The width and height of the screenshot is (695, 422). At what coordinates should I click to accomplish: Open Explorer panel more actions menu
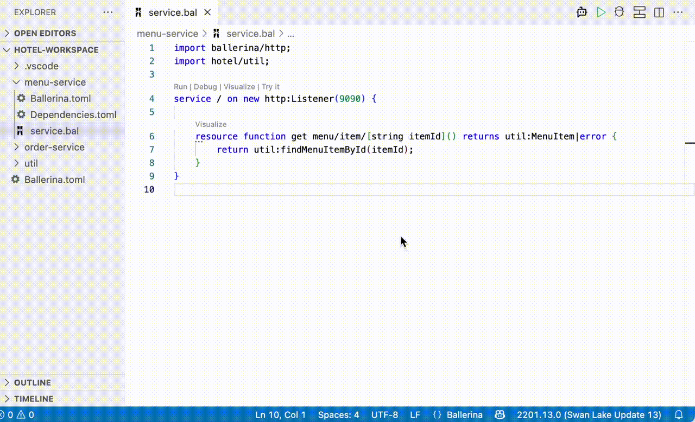tap(108, 12)
